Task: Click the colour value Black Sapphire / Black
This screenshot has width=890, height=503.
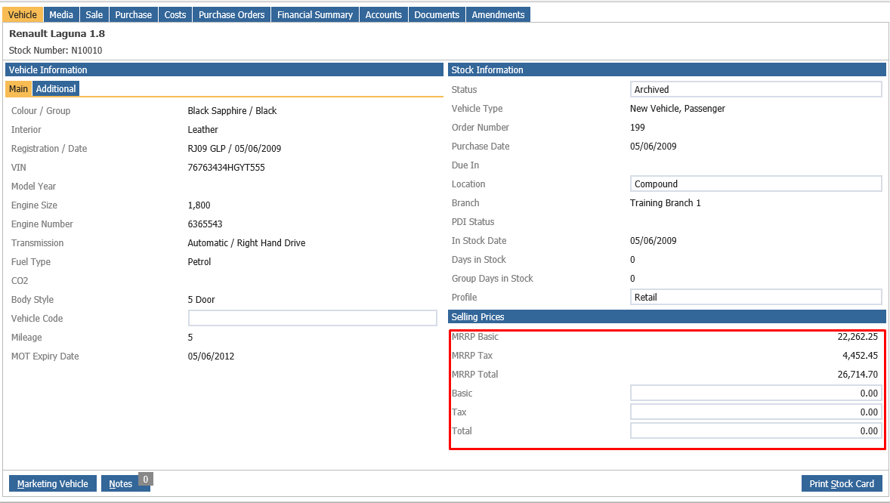Action: 232,111
